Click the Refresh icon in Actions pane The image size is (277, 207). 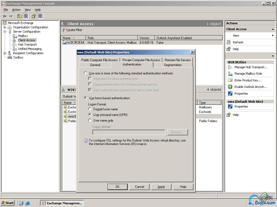coord(229,42)
